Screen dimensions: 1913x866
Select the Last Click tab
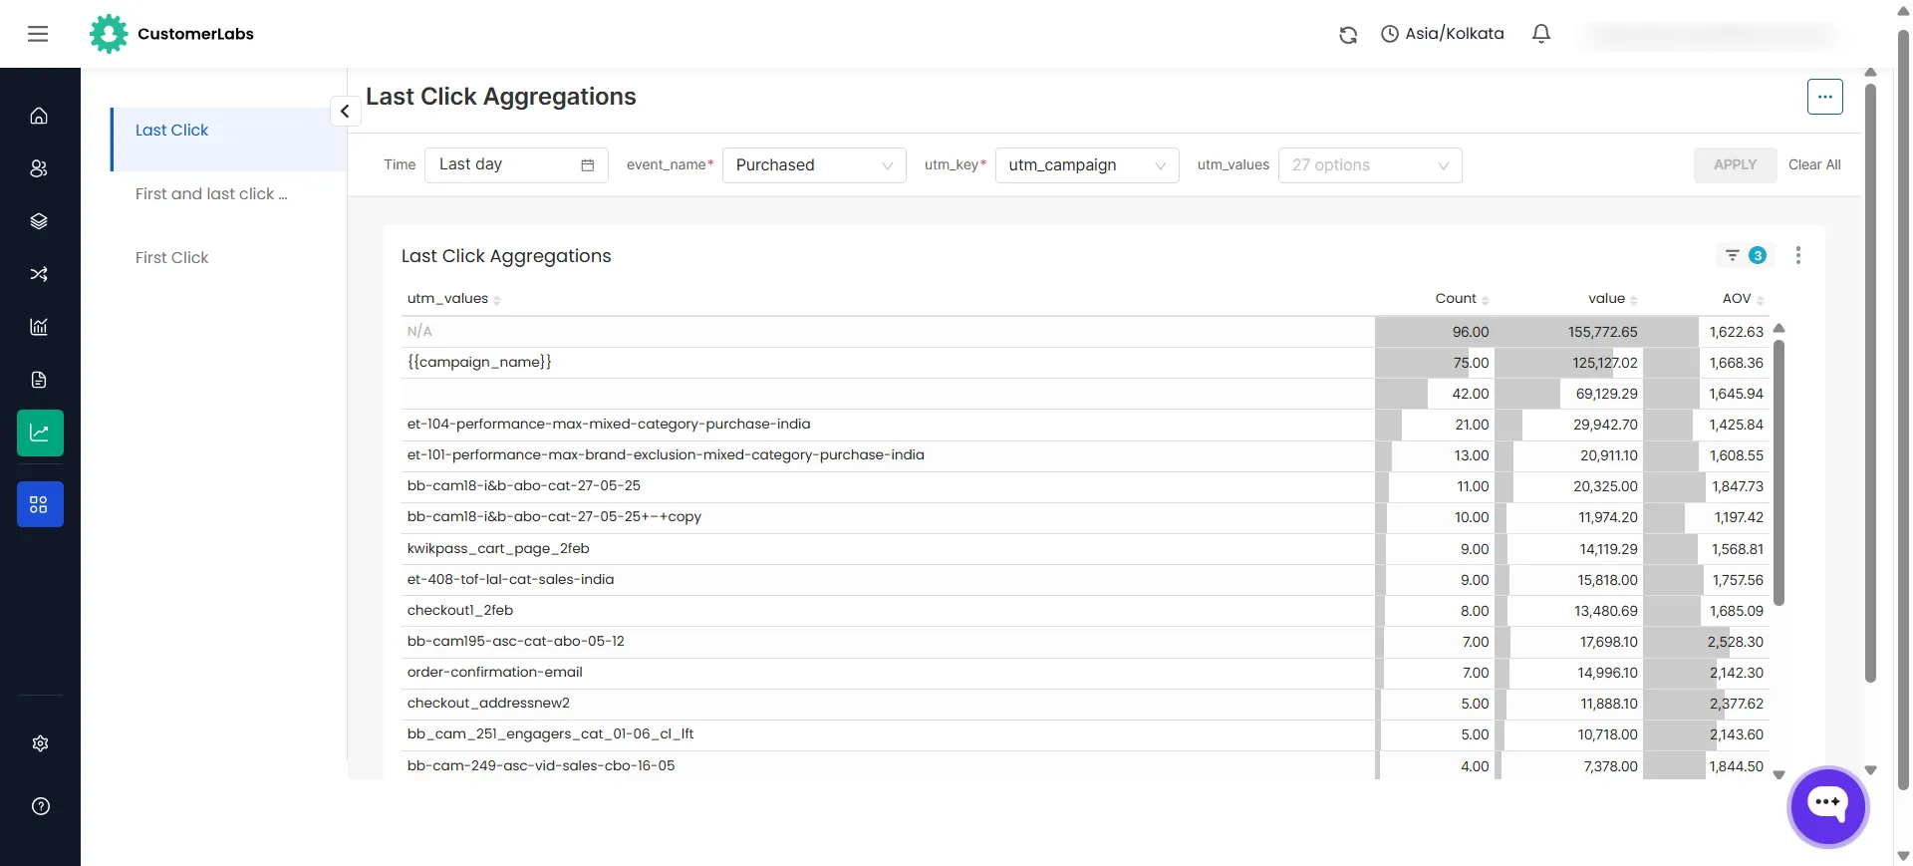pos(229,139)
